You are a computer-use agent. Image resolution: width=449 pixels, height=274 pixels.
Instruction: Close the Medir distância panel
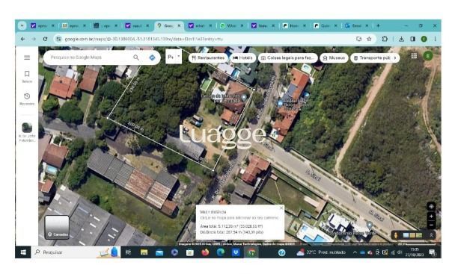[281, 208]
